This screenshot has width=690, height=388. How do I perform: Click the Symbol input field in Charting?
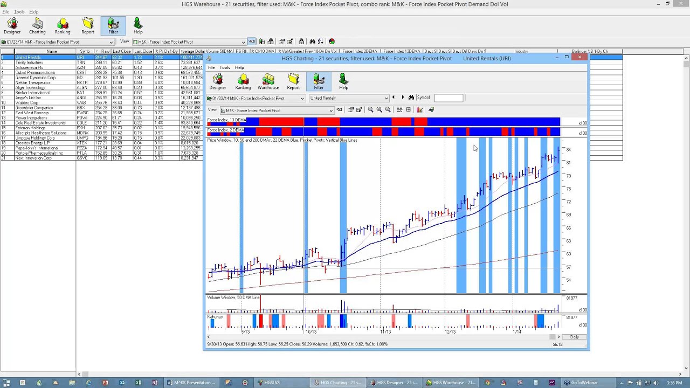pos(448,98)
